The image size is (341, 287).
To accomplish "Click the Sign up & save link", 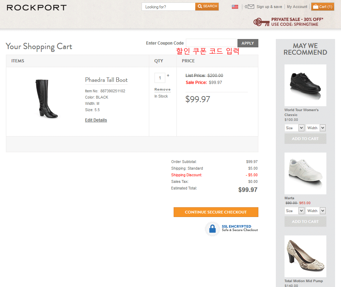I will [x=269, y=7].
